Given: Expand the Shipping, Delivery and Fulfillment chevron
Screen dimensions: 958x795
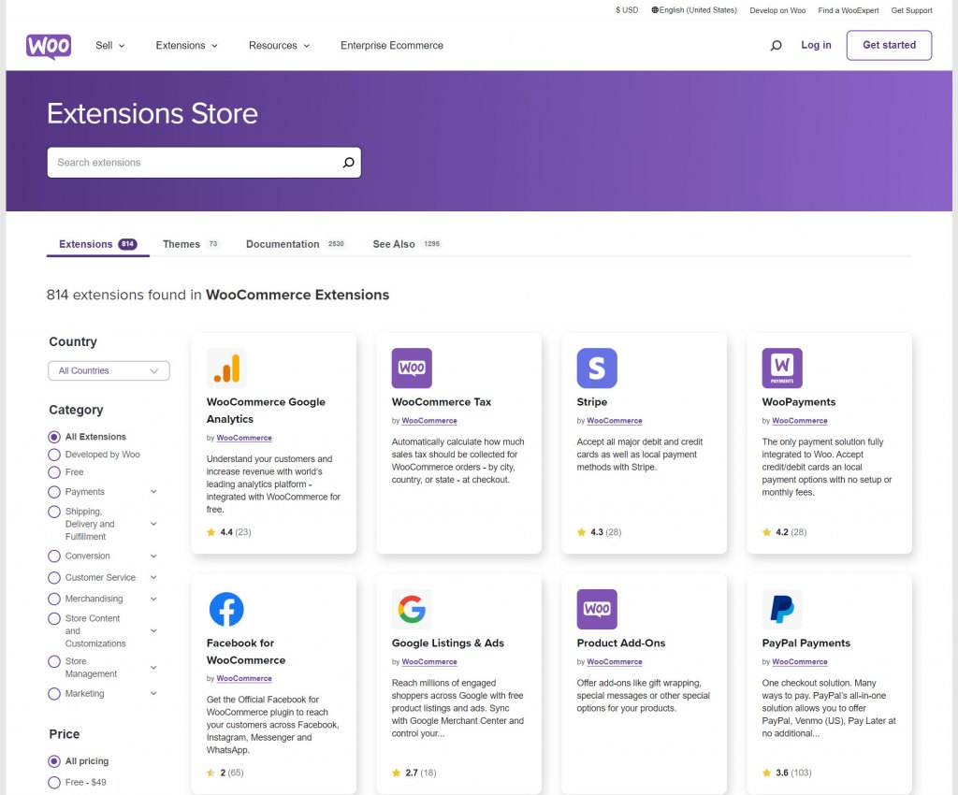Looking at the screenshot, I should click(x=154, y=524).
